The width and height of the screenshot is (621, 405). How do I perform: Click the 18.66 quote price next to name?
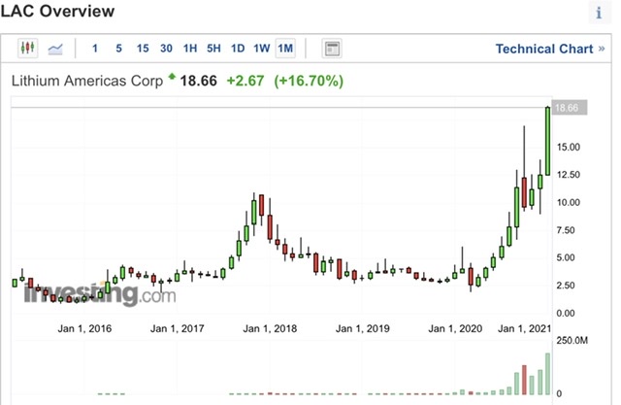pyautogui.click(x=198, y=81)
